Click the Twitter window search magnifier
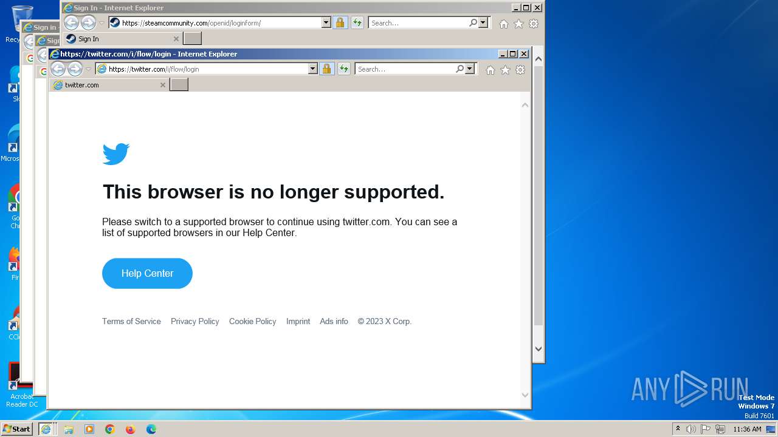Screen dimensions: 778x437 (x=460, y=69)
